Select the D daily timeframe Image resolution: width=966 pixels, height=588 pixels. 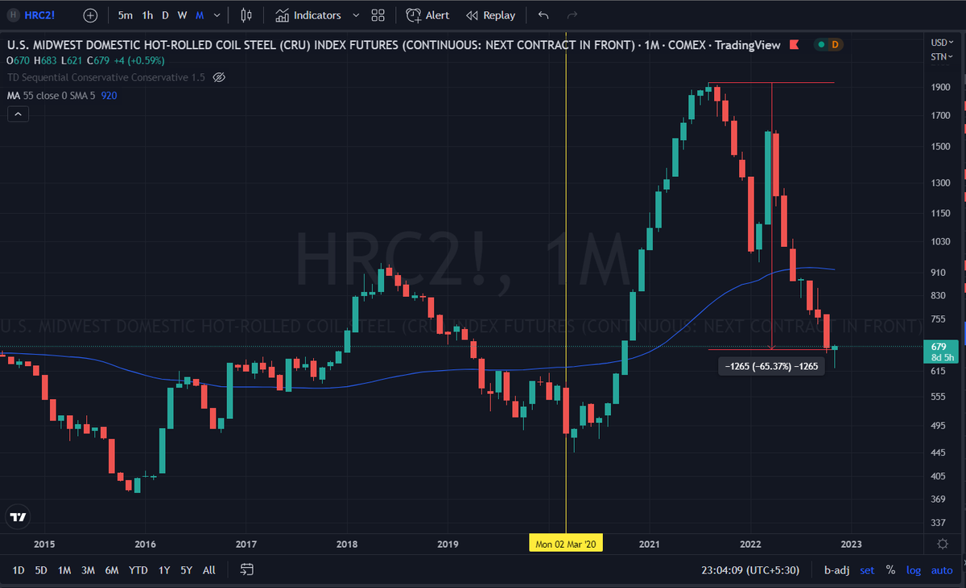click(x=165, y=15)
